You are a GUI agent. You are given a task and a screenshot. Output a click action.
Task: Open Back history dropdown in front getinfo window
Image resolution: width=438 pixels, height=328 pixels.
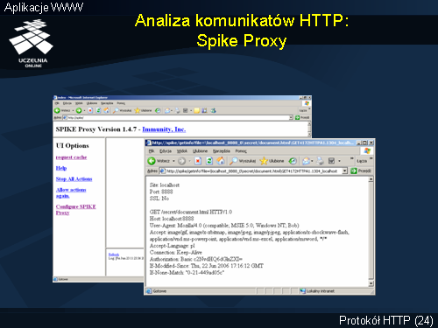click(173, 161)
